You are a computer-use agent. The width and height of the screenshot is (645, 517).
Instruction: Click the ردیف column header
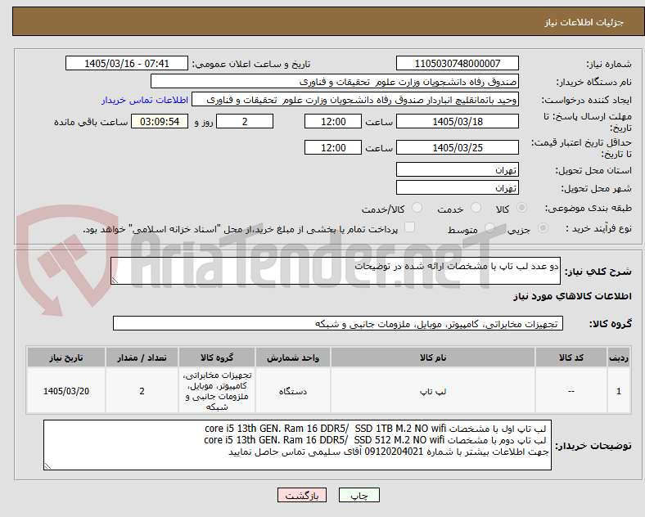618,357
